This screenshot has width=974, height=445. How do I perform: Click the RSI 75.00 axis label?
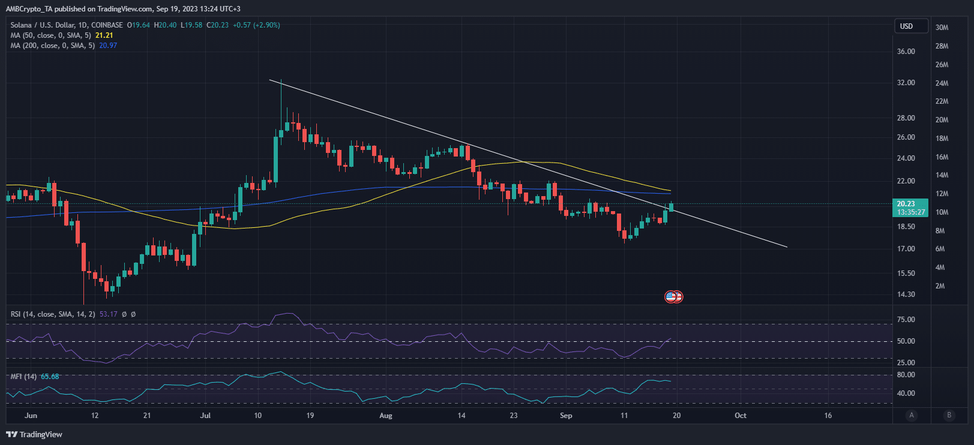[906, 320]
